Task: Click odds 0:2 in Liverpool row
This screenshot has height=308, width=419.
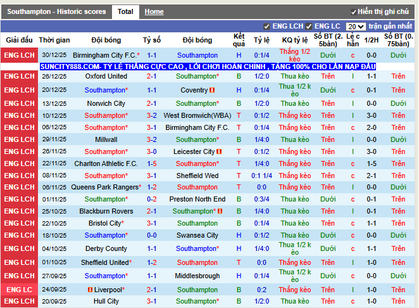Action: 261,290
